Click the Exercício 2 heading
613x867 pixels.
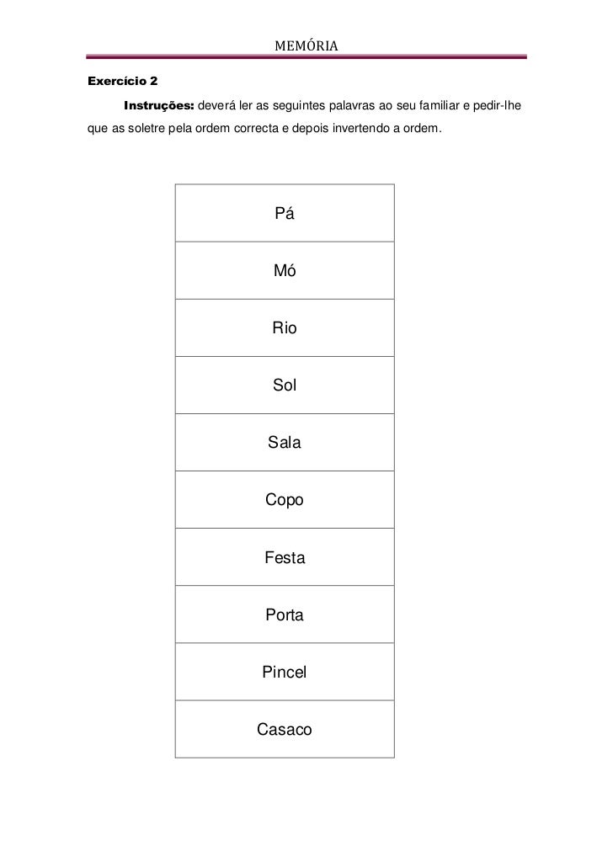(x=122, y=81)
